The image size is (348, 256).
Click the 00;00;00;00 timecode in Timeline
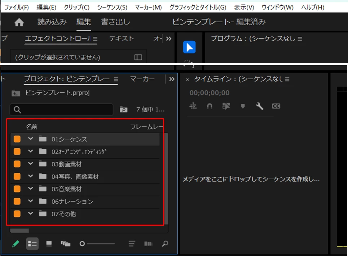tap(209, 93)
